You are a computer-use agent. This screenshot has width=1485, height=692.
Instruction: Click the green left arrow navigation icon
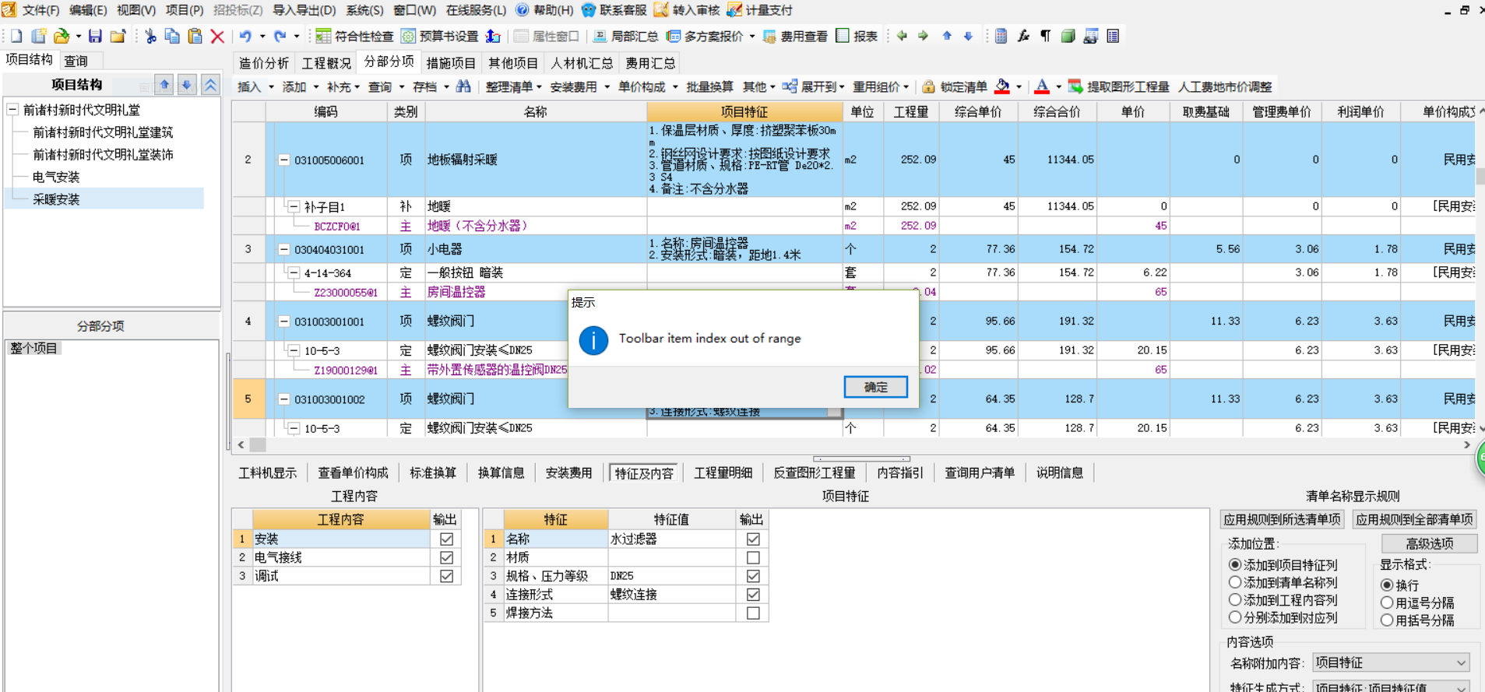(902, 36)
